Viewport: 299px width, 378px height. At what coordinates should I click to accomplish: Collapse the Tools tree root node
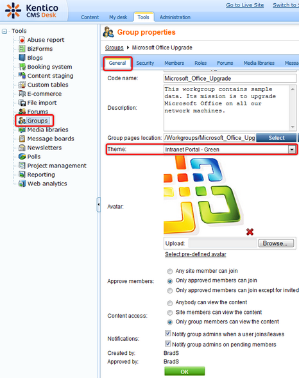pos(4,31)
